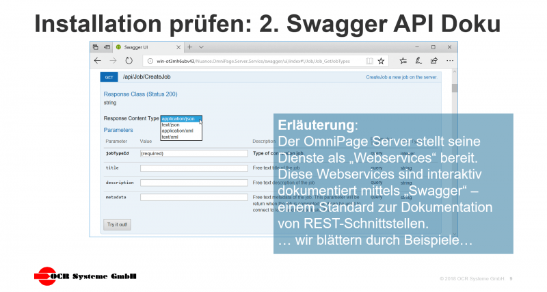This screenshot has width=547, height=292.
Task: Open the favorites hub icon
Action: click(403, 61)
